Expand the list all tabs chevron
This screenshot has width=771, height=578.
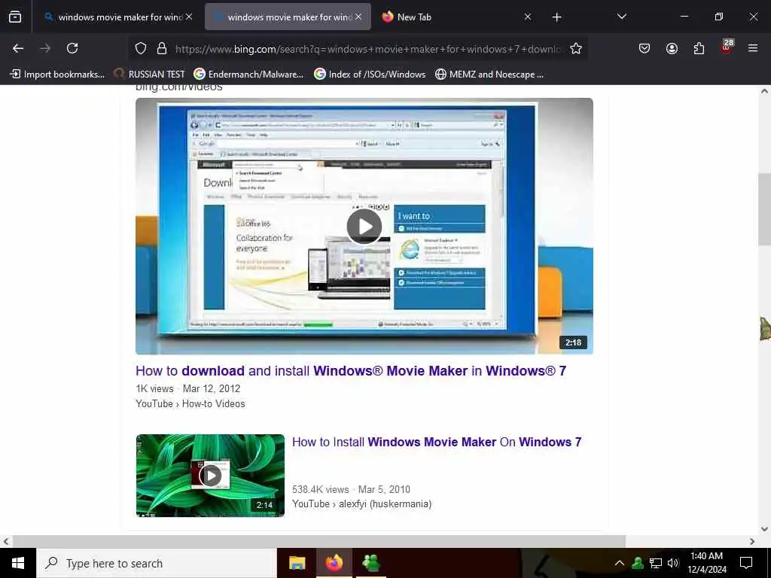[x=621, y=17]
